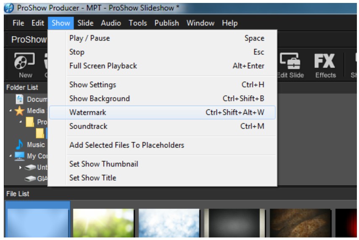Select the brown textured thumbnail
The height and width of the screenshot is (240, 359).
301,223
